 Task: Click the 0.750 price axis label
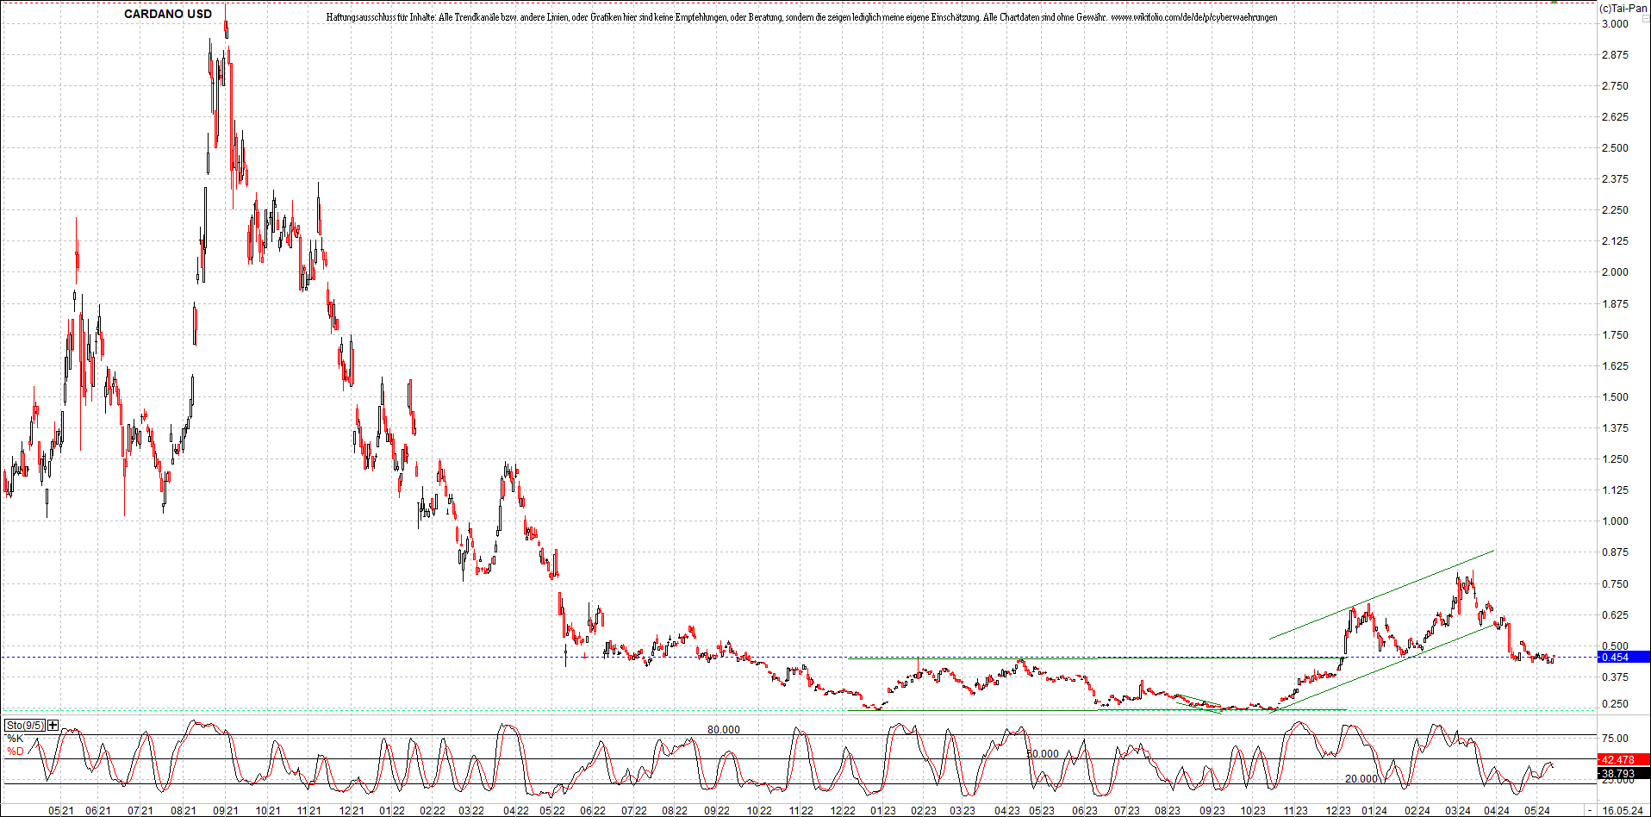tap(1615, 584)
